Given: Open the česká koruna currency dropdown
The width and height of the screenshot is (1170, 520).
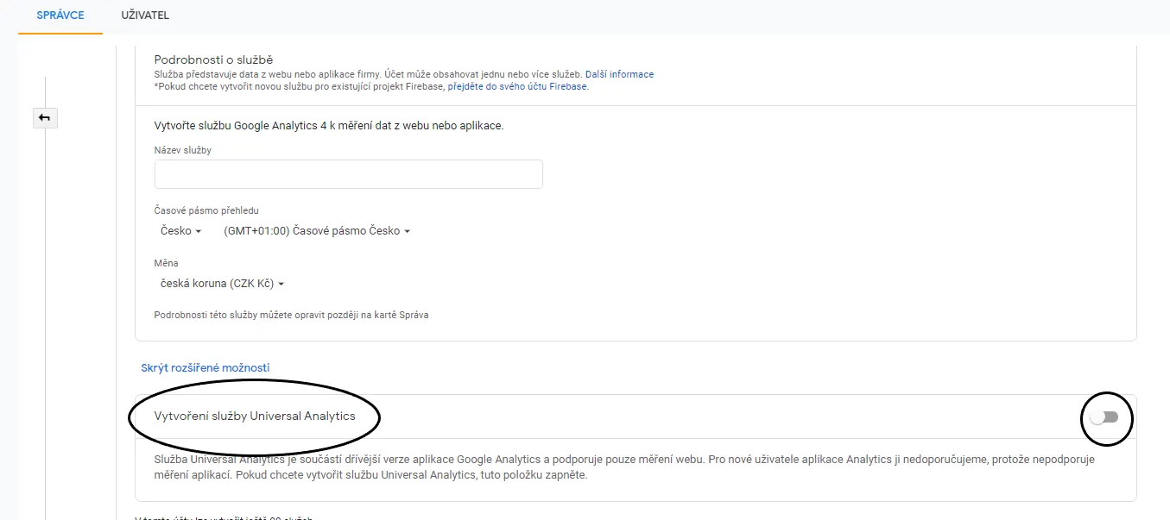Looking at the screenshot, I should tap(223, 284).
